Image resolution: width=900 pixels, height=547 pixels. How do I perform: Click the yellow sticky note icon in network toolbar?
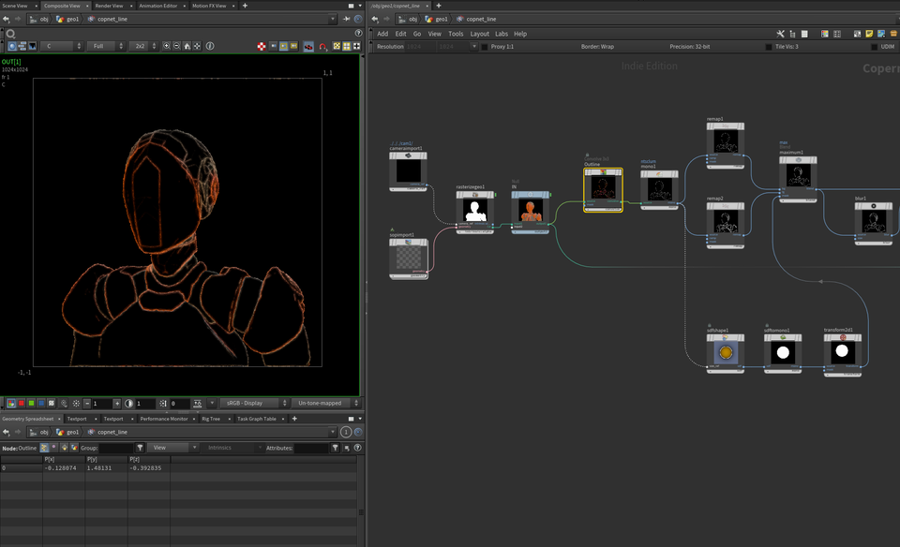(870, 34)
